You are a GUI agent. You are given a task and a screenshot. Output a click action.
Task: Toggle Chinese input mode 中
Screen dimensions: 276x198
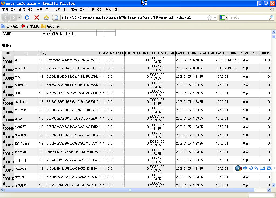(x=245, y=168)
